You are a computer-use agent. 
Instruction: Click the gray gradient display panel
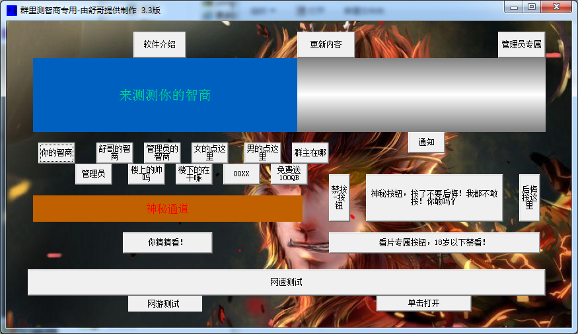(x=421, y=95)
